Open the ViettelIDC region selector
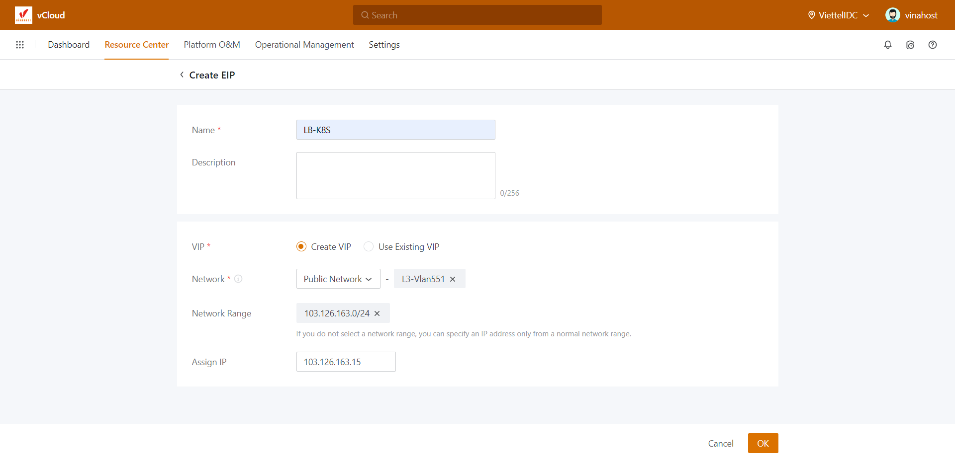The width and height of the screenshot is (955, 461). [838, 15]
